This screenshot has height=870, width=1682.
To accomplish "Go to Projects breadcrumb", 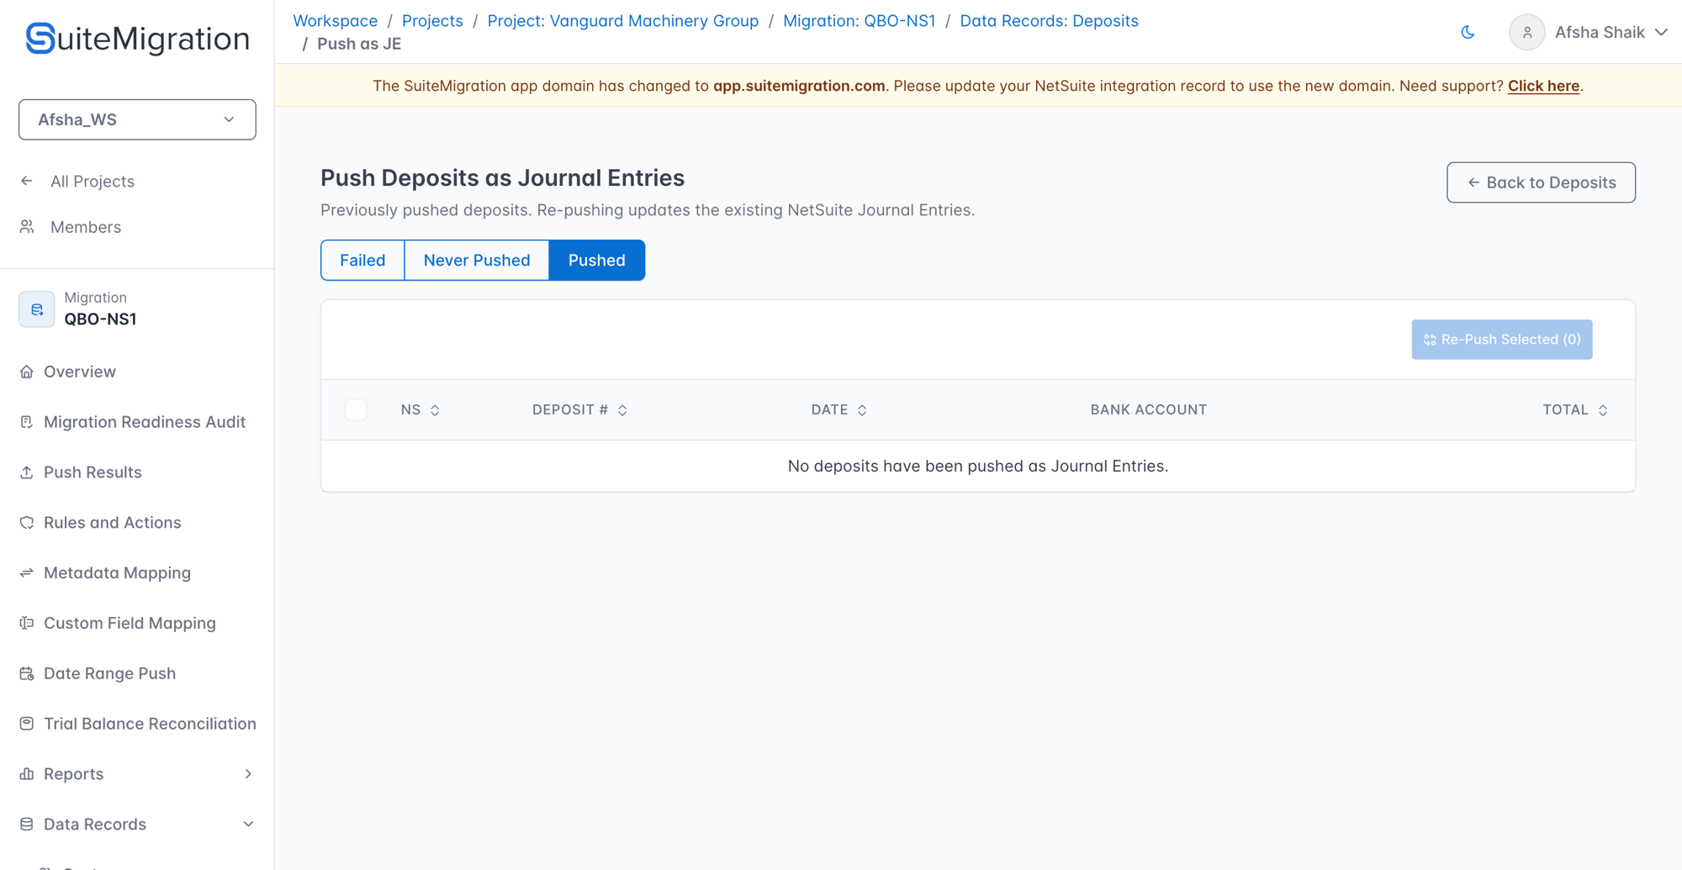I will pyautogui.click(x=432, y=21).
